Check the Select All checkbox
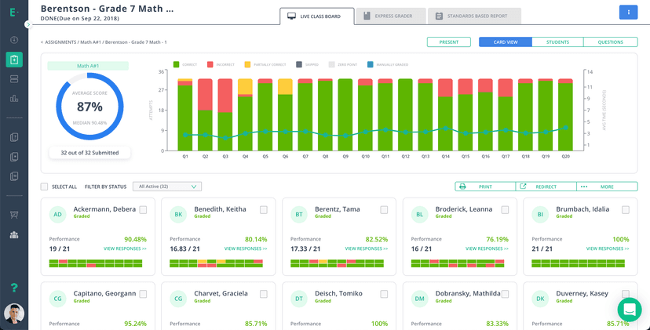Image resolution: width=650 pixels, height=330 pixels. coord(45,187)
